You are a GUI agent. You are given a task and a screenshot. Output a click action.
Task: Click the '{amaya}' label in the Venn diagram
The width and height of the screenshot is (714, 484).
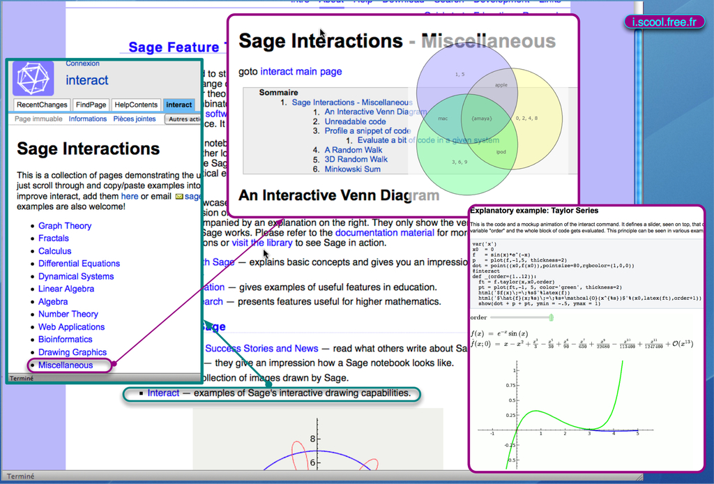(481, 119)
